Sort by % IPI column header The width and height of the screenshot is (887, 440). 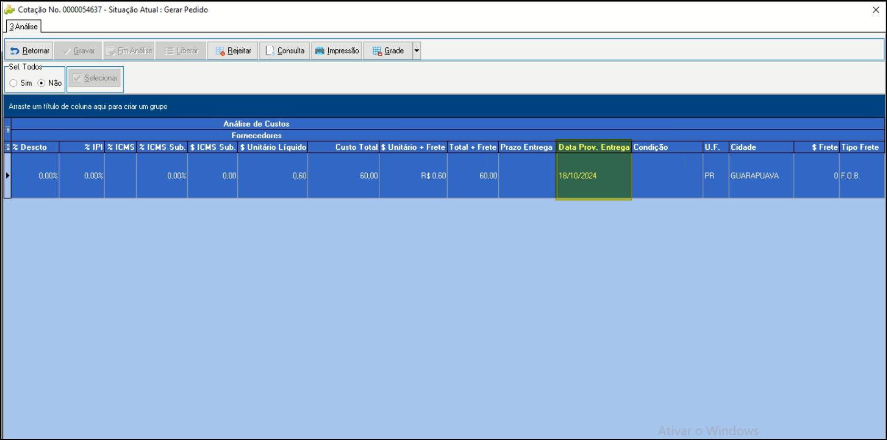tap(82, 147)
